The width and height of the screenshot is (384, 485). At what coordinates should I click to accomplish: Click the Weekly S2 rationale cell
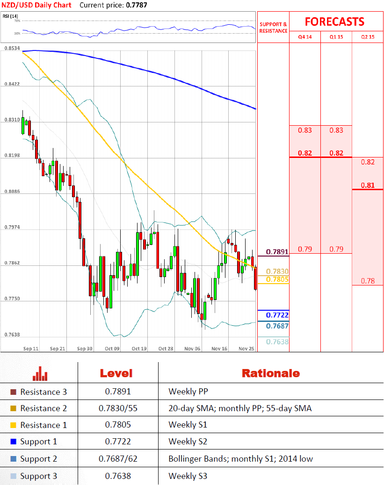pyautogui.click(x=188, y=442)
